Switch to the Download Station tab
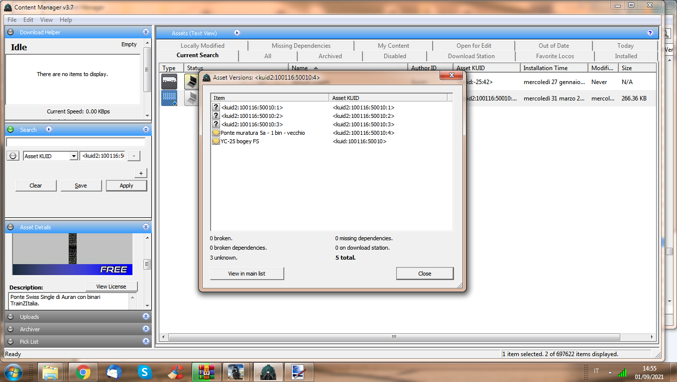Screen dimensions: 677x382 (471, 56)
